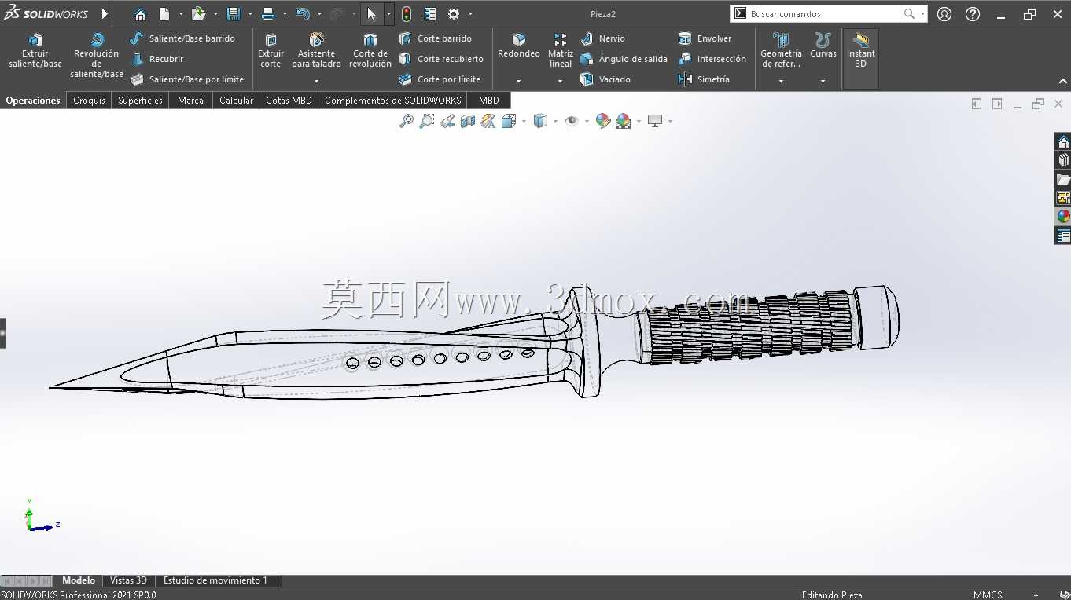This screenshot has width=1071, height=600.
Task: Open Appearances task pane icon
Action: 1063,217
